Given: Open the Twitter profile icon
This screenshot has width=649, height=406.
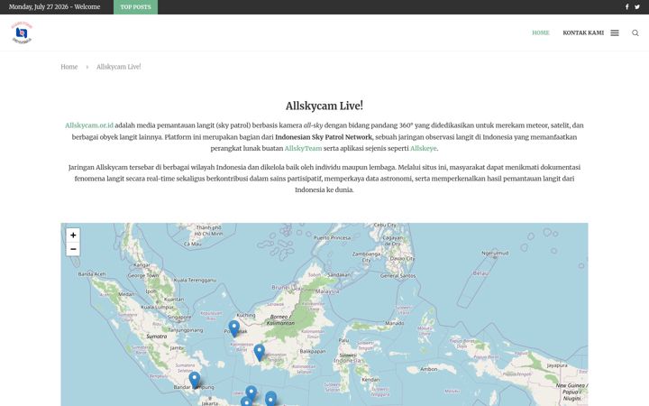Looking at the screenshot, I should tap(637, 6).
